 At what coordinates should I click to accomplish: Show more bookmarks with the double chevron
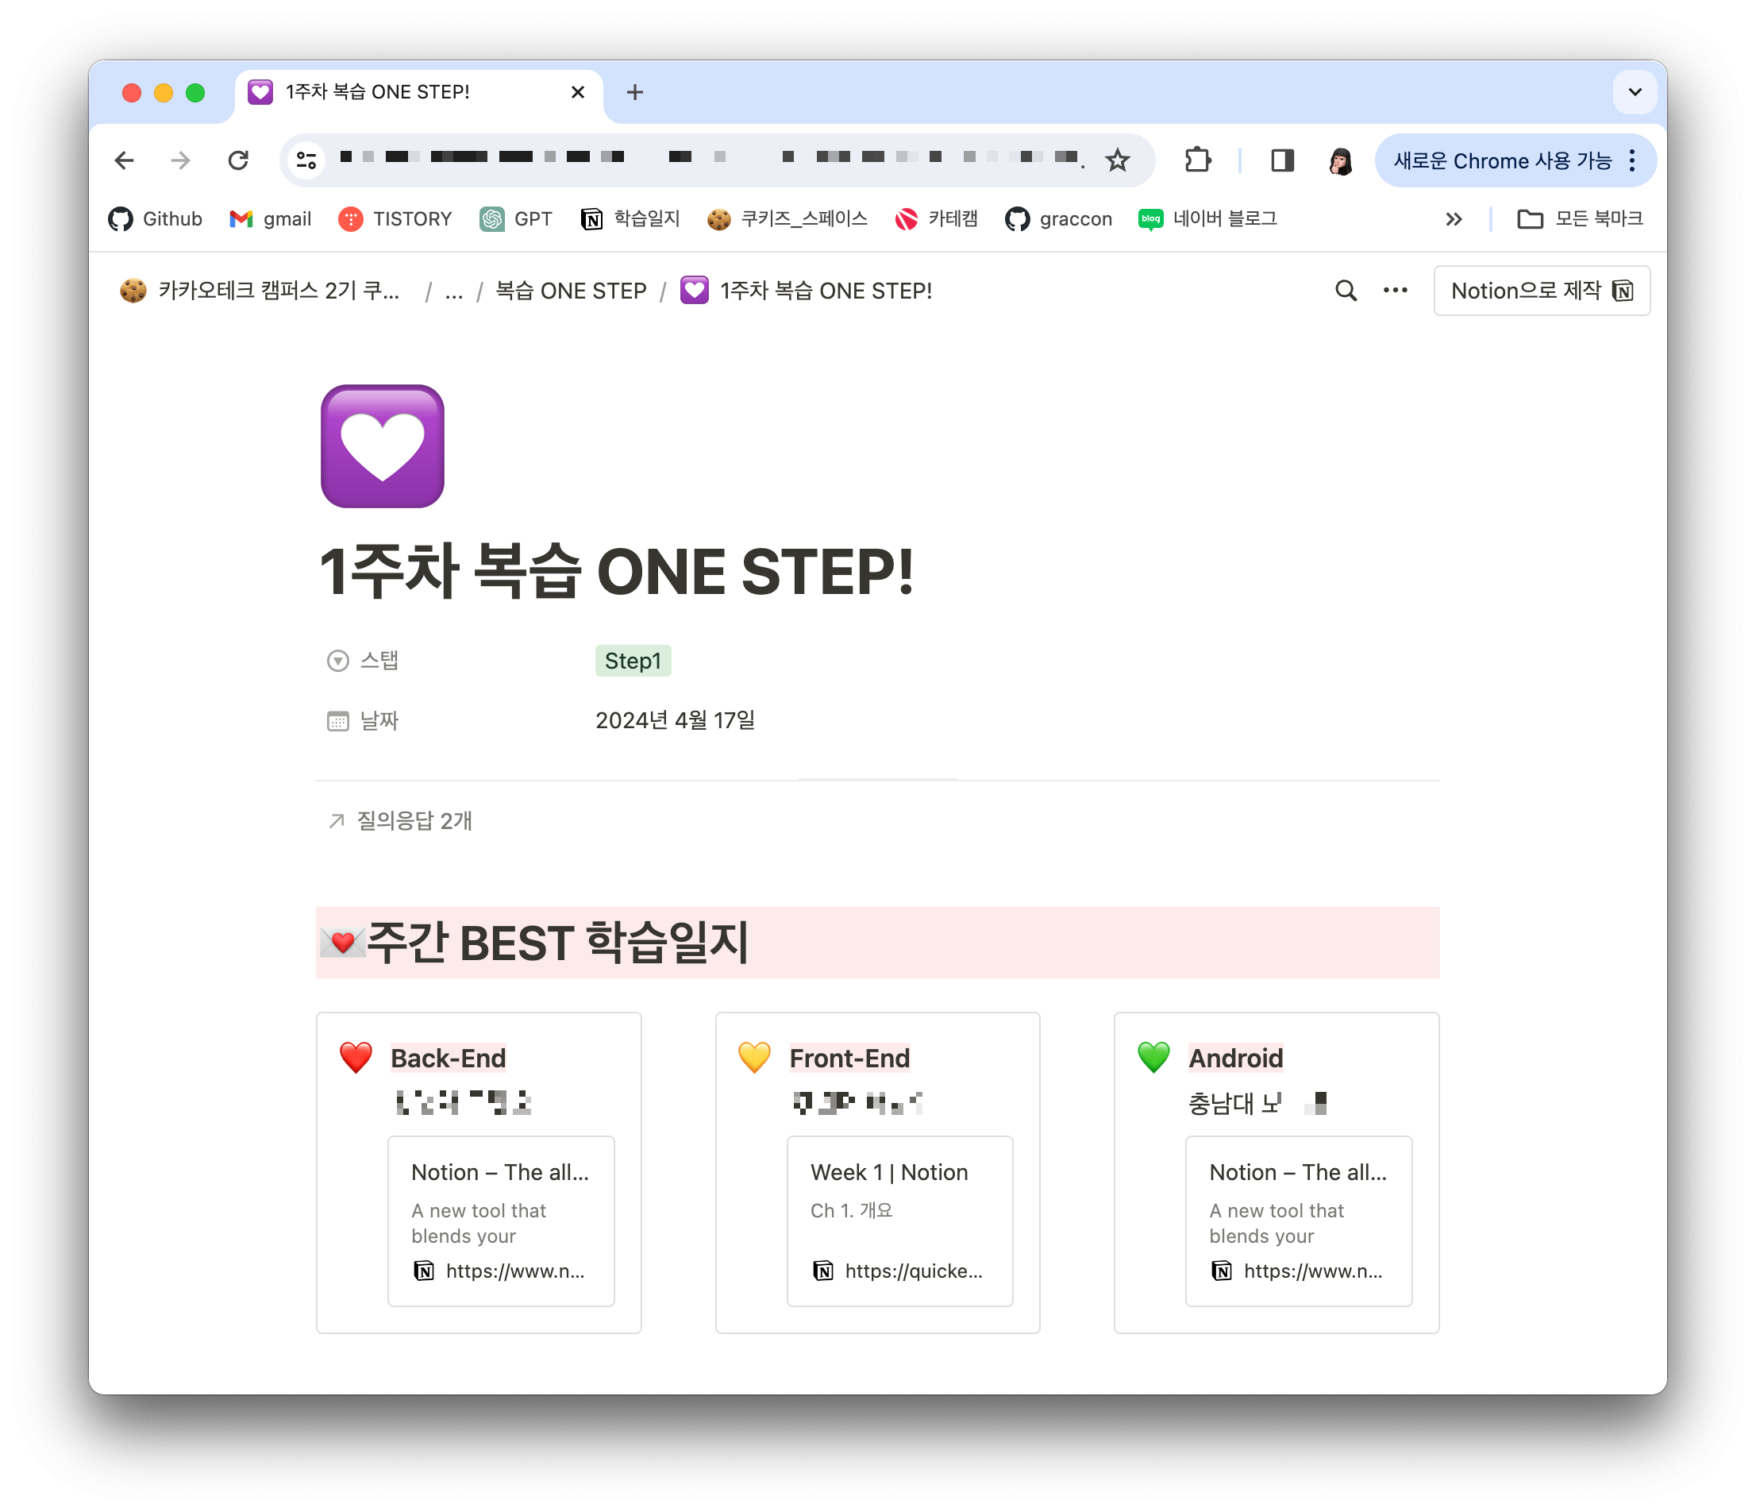click(1454, 219)
